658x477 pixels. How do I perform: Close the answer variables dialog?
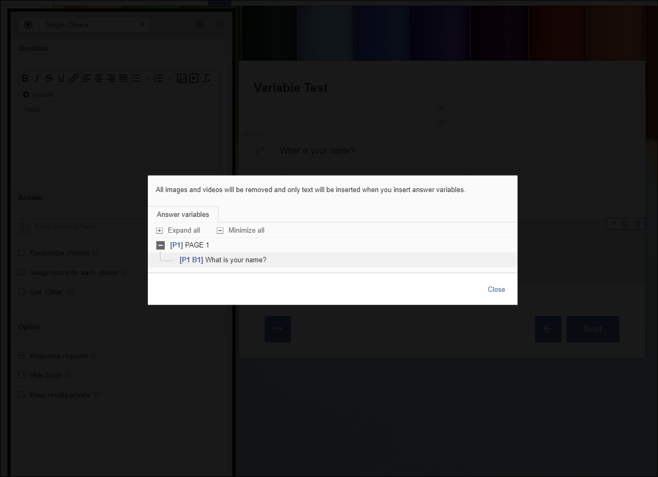496,289
